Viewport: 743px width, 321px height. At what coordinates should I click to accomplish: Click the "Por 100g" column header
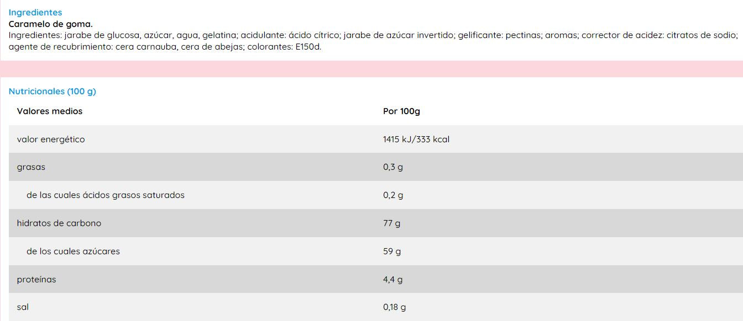401,111
